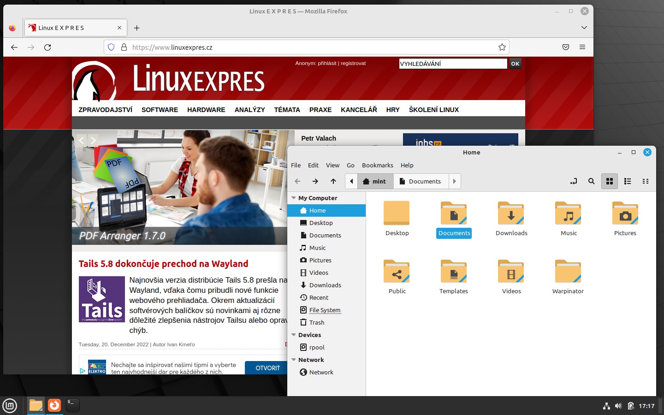664x415 pixels.
Task: Open the Edit menu in file manager
Action: pos(314,165)
